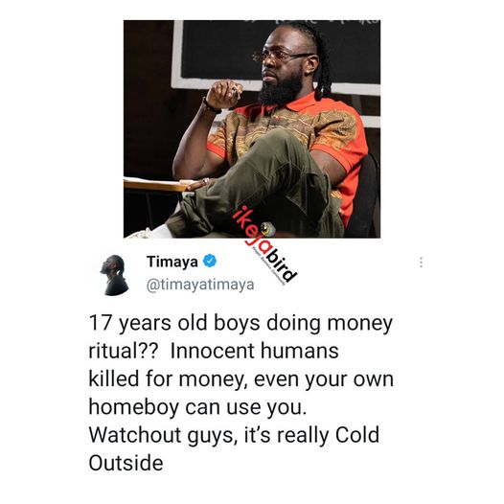This screenshot has height=504, width=504.
Task: Open the three-dot more options menu
Action: (x=421, y=263)
